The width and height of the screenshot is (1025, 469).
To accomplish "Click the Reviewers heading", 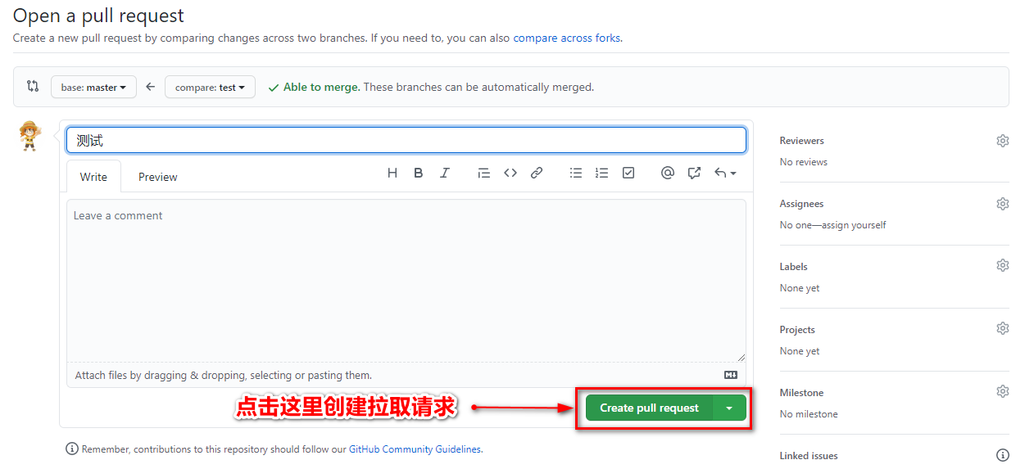I will pos(802,141).
